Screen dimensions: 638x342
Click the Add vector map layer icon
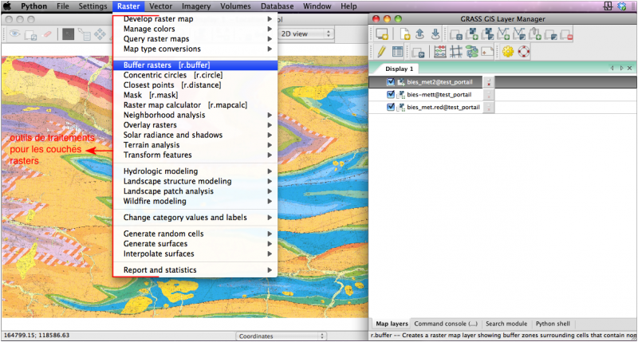click(502, 34)
